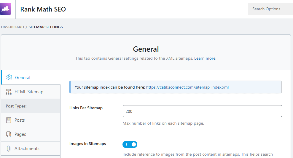Viewport: 293px width, 158px height.
Task: Focus the Search Options field
Action: point(270,9)
